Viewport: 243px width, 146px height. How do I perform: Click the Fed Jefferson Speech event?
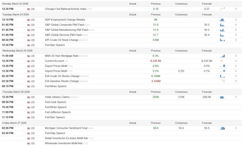[x=58, y=112]
